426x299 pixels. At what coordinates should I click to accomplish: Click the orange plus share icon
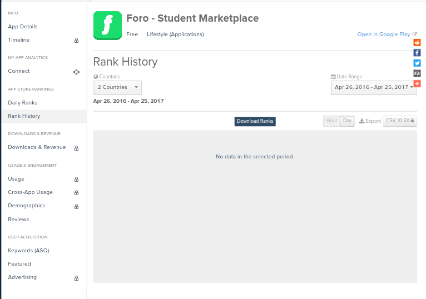point(417,83)
